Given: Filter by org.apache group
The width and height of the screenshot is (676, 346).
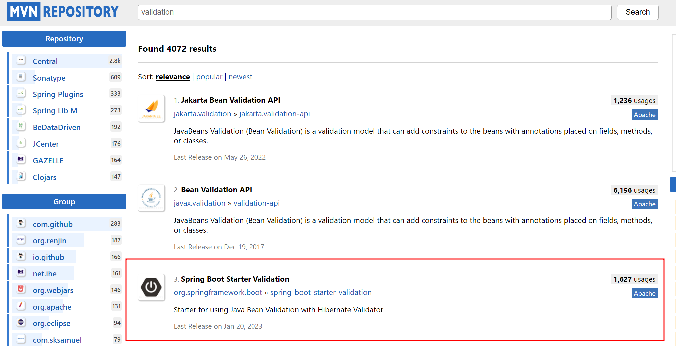Looking at the screenshot, I should click(x=52, y=307).
